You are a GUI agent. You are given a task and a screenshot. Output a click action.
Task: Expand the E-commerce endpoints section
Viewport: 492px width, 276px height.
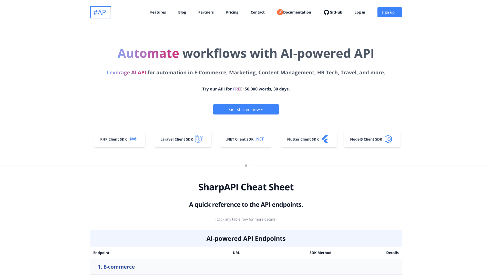pos(116,267)
